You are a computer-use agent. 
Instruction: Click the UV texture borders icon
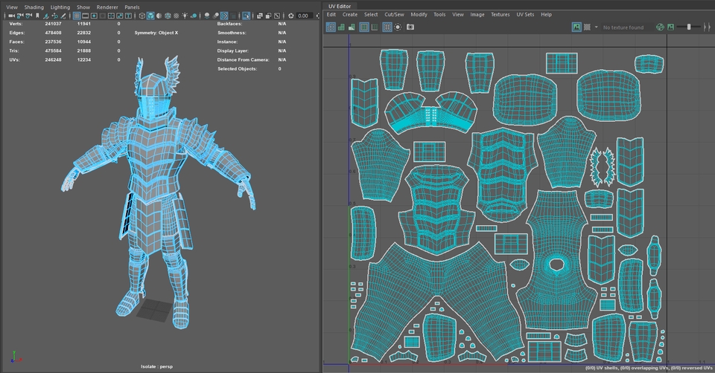click(364, 27)
